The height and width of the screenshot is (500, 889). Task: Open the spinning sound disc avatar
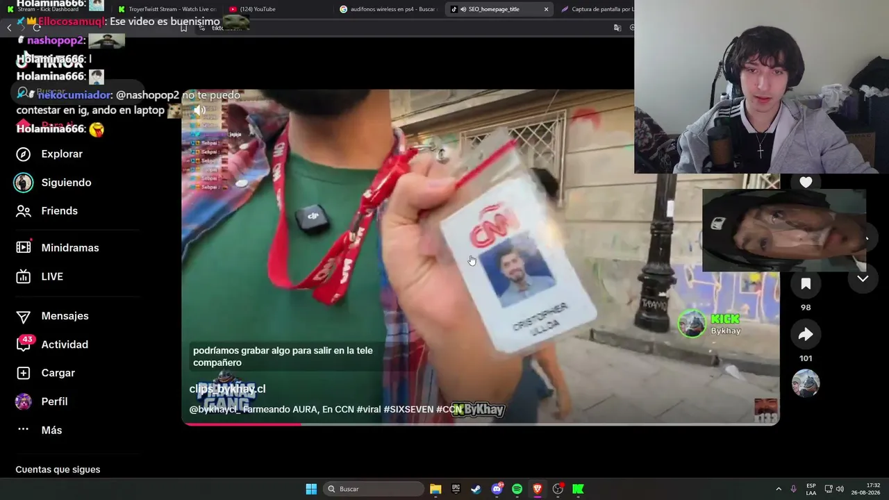pyautogui.click(x=806, y=383)
